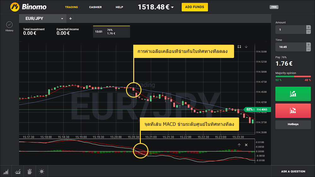This screenshot has height=177, width=315.
Task: Open the HELP menu
Action: coord(119,7)
